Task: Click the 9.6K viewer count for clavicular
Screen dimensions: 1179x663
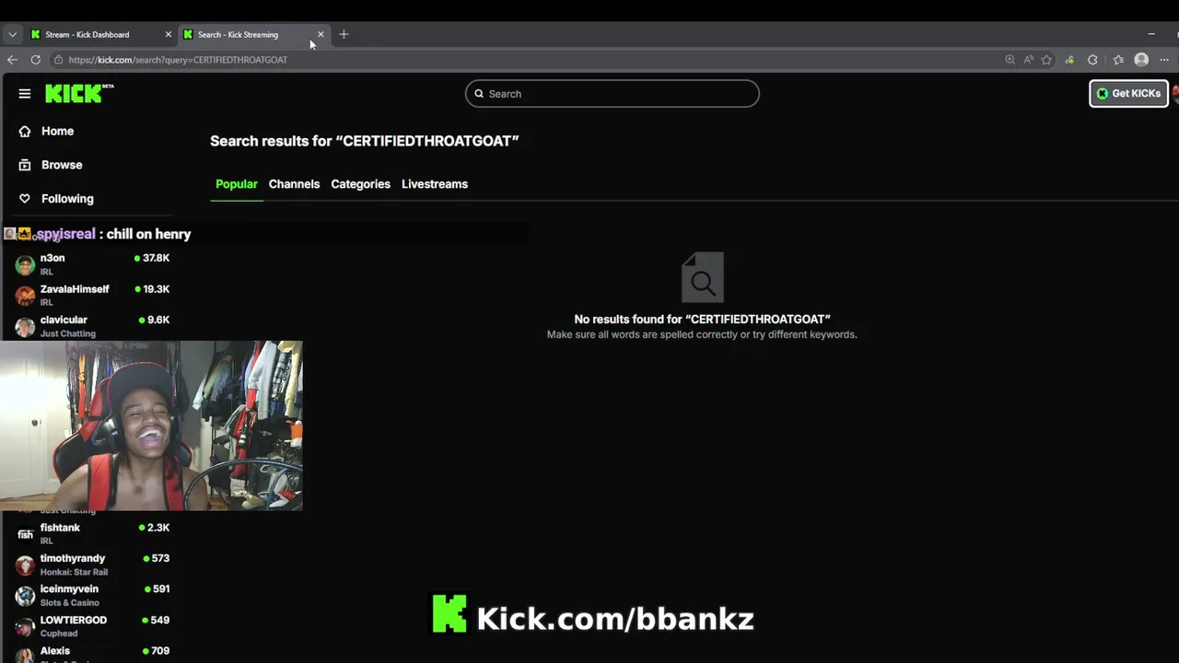Action: [x=158, y=320]
